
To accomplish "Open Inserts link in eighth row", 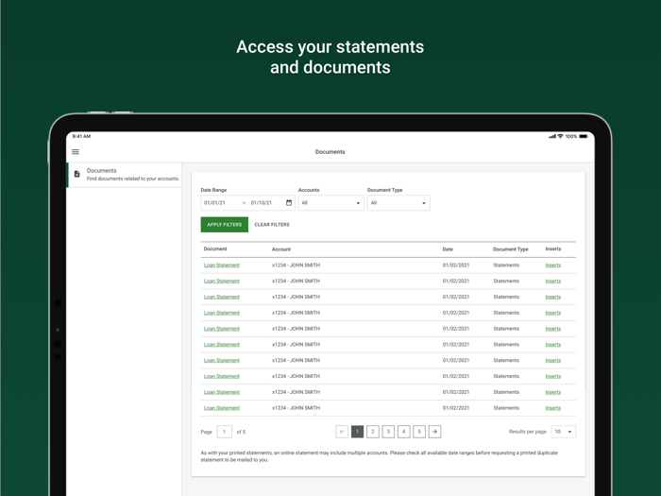I will [553, 376].
